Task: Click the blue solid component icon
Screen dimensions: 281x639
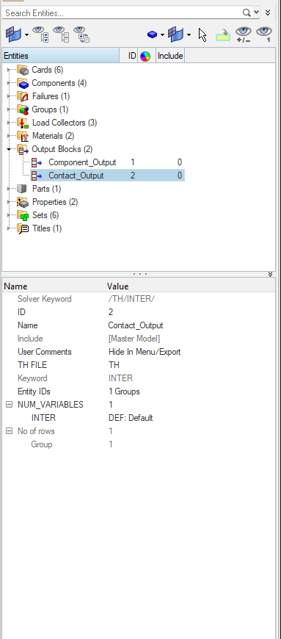Action: 153,35
